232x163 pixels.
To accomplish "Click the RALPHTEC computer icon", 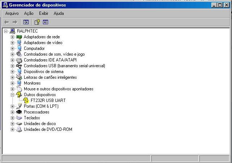I will (12, 31).
